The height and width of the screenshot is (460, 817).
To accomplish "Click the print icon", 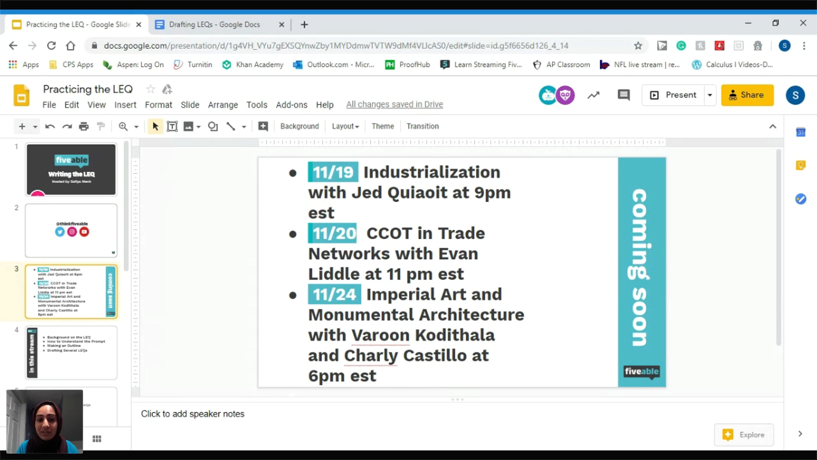I will 84,126.
